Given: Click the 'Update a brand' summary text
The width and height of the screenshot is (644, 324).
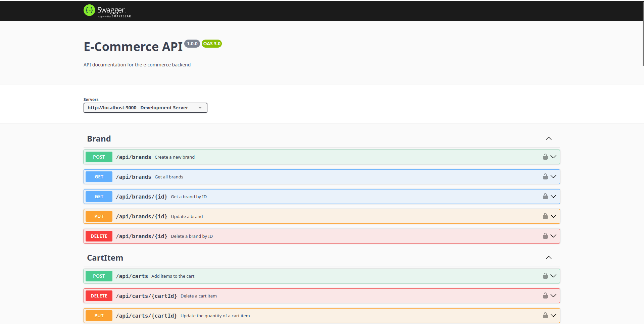Looking at the screenshot, I should coord(187,216).
